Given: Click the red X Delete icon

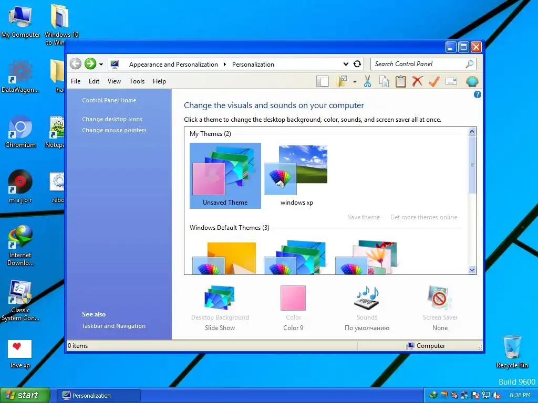Looking at the screenshot, I should pyautogui.click(x=417, y=81).
